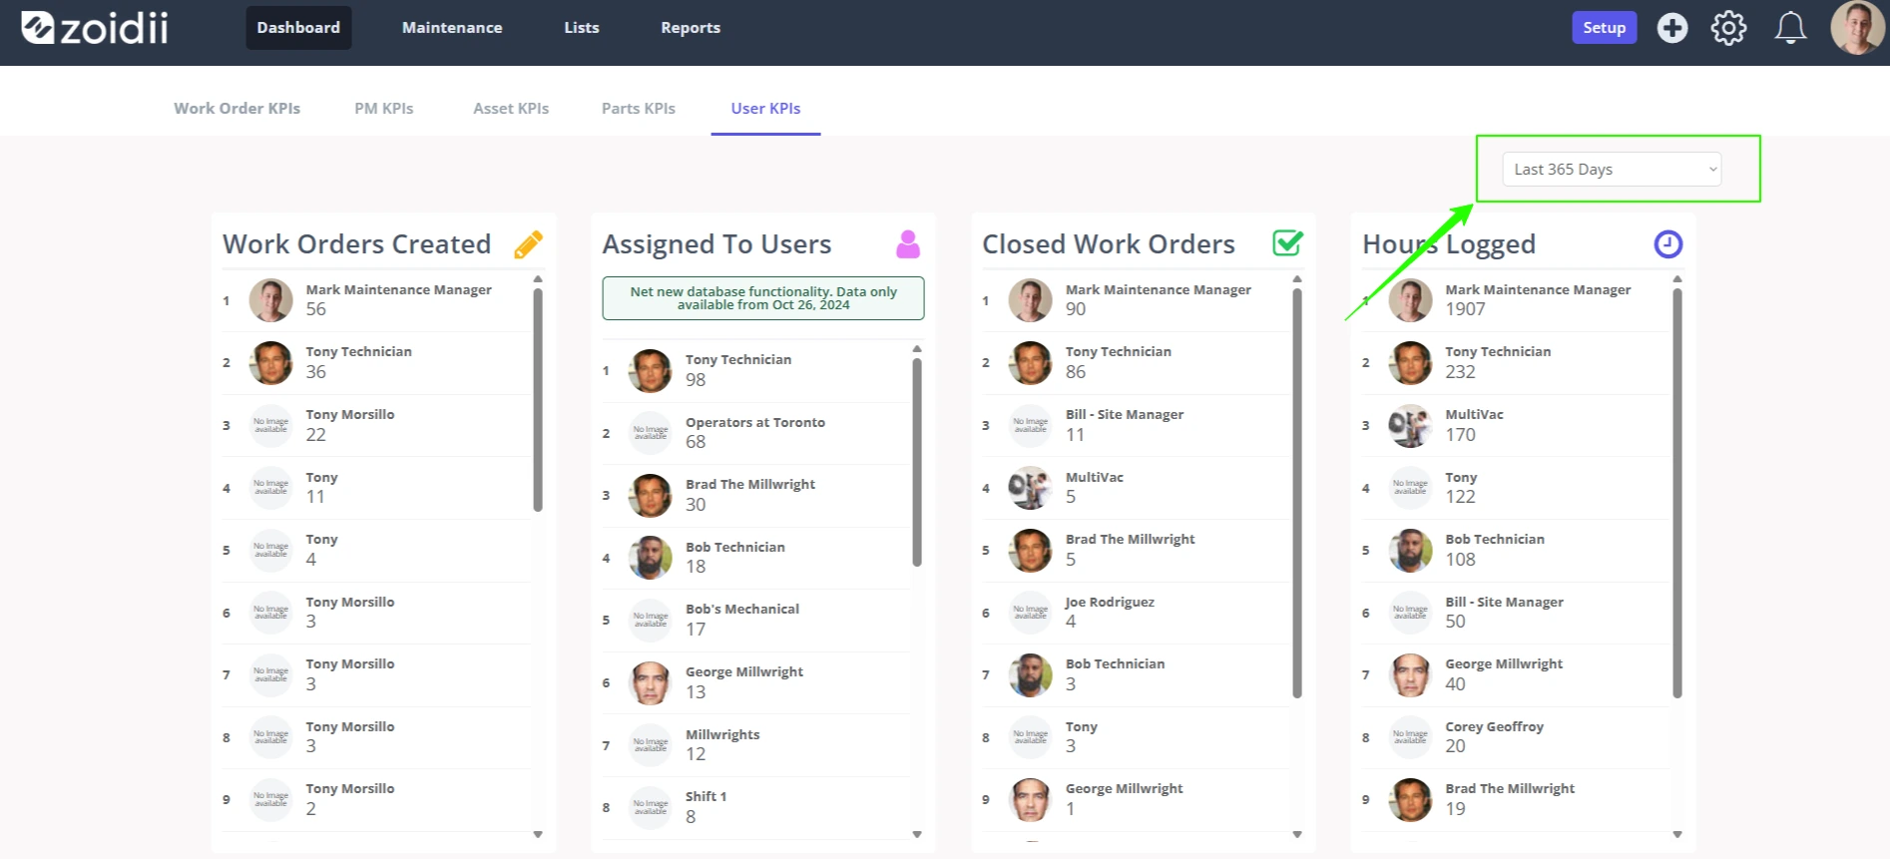The width and height of the screenshot is (1890, 859).
Task: Click the Setup button
Action: [x=1605, y=28]
